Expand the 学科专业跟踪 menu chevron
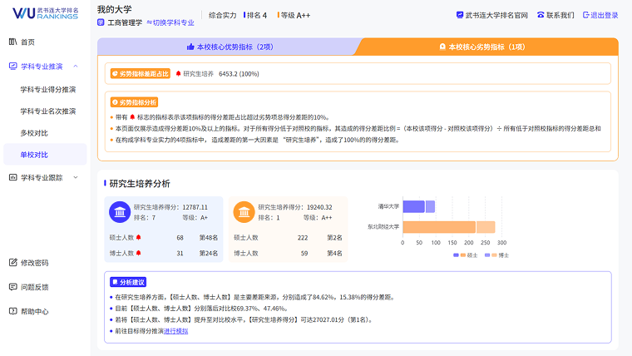 [76, 177]
